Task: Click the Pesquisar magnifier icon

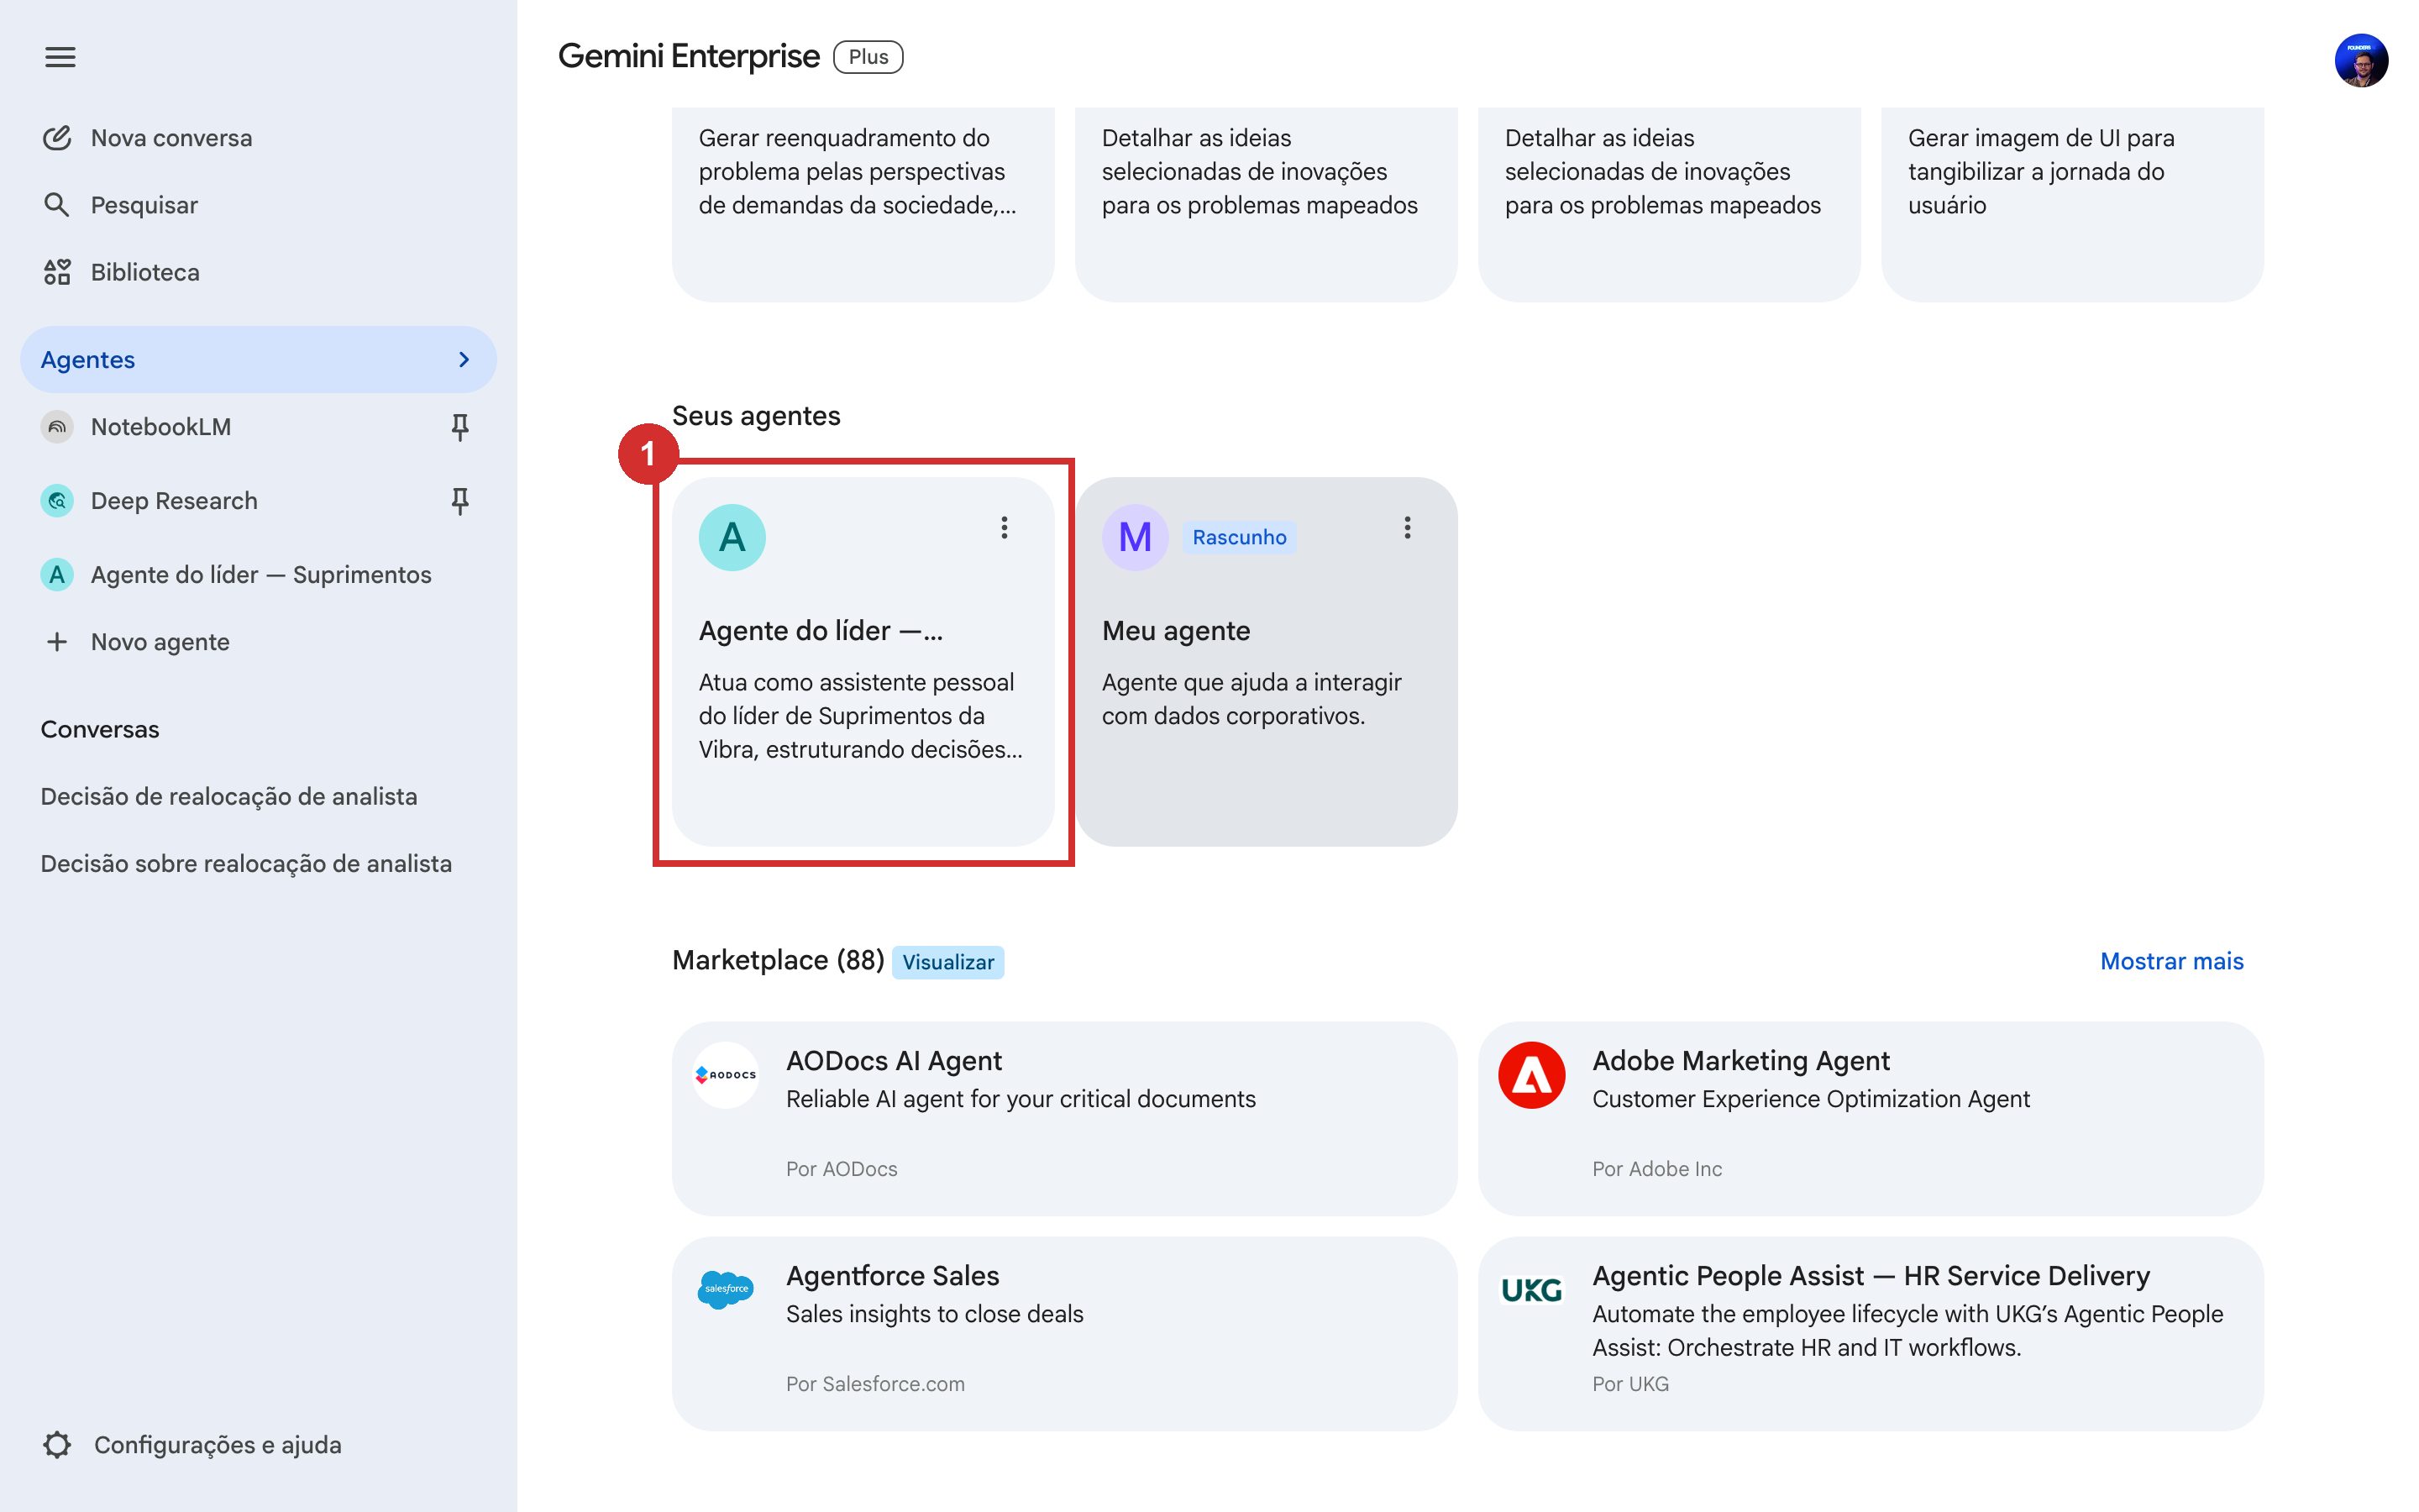Action: pyautogui.click(x=57, y=205)
